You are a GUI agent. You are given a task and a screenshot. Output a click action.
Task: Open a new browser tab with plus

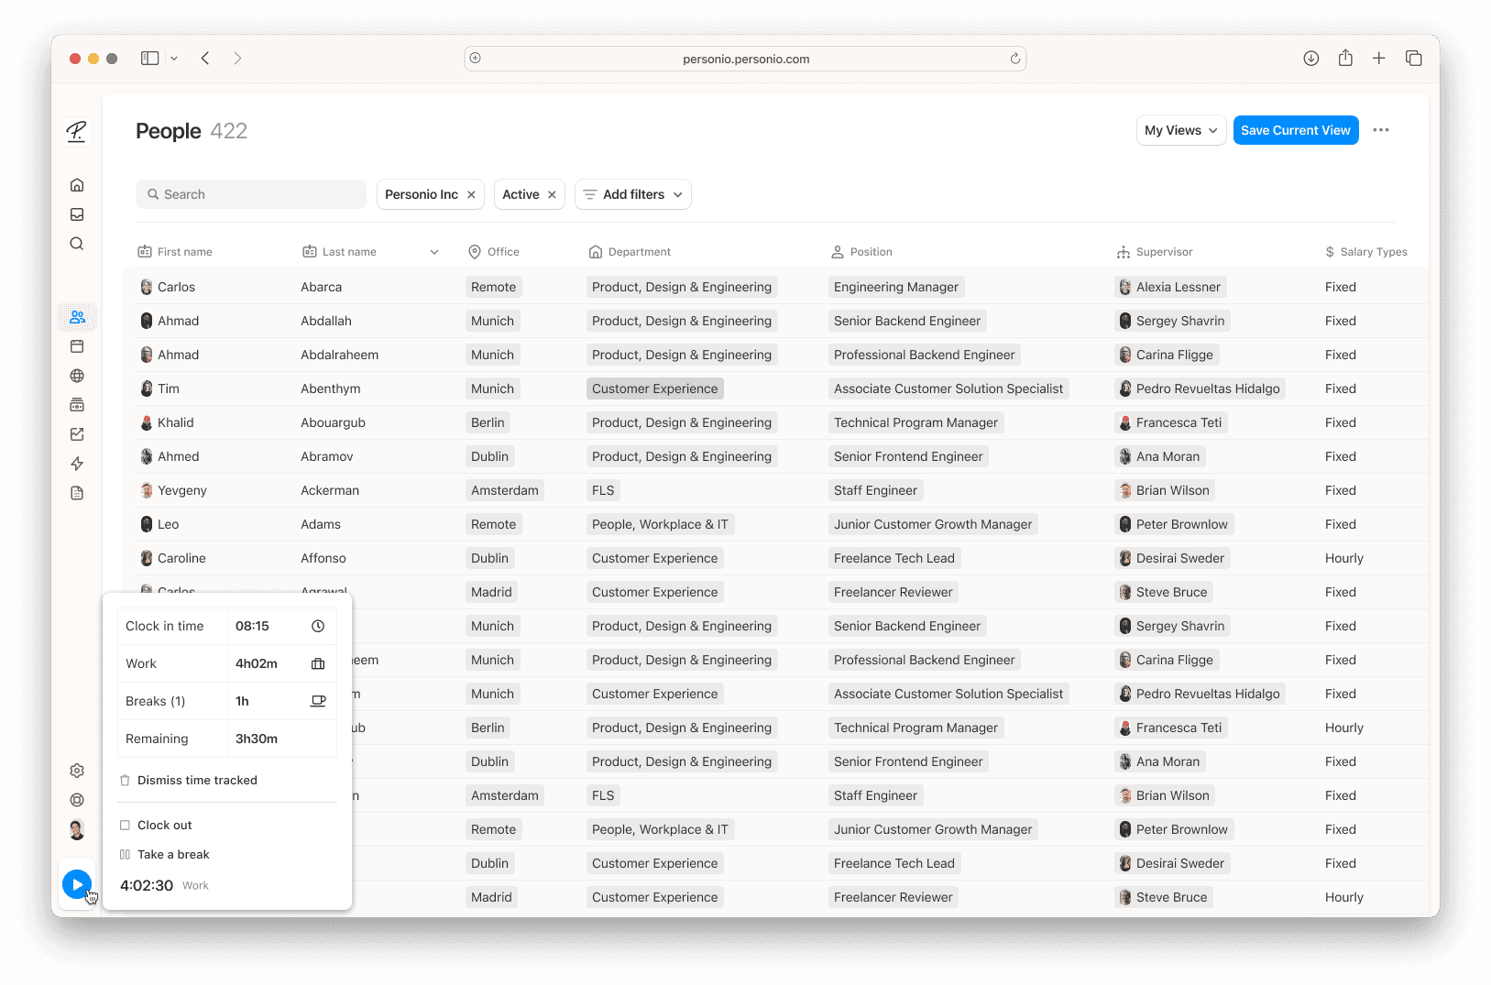(1378, 58)
